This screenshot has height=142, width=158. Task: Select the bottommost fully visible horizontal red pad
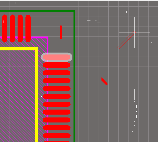click(x=57, y=136)
